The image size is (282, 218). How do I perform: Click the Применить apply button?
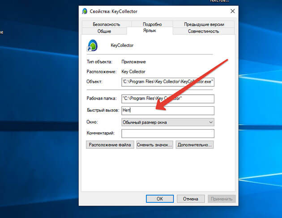pyautogui.click(x=221, y=199)
